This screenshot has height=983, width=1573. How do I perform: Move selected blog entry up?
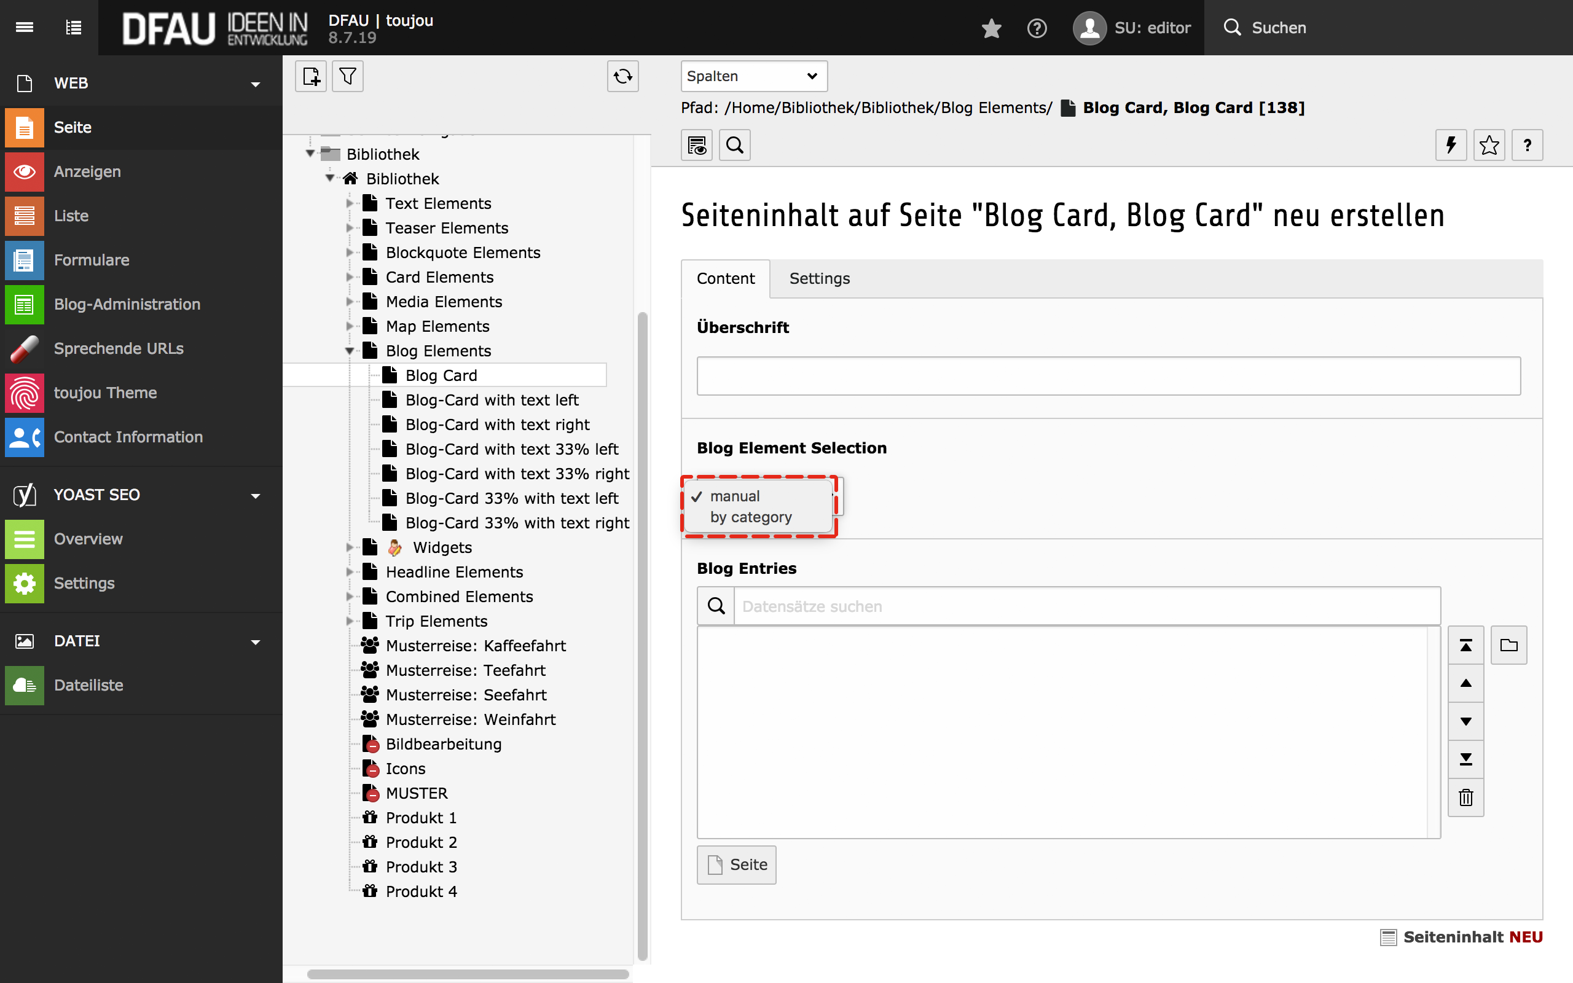[x=1465, y=683]
